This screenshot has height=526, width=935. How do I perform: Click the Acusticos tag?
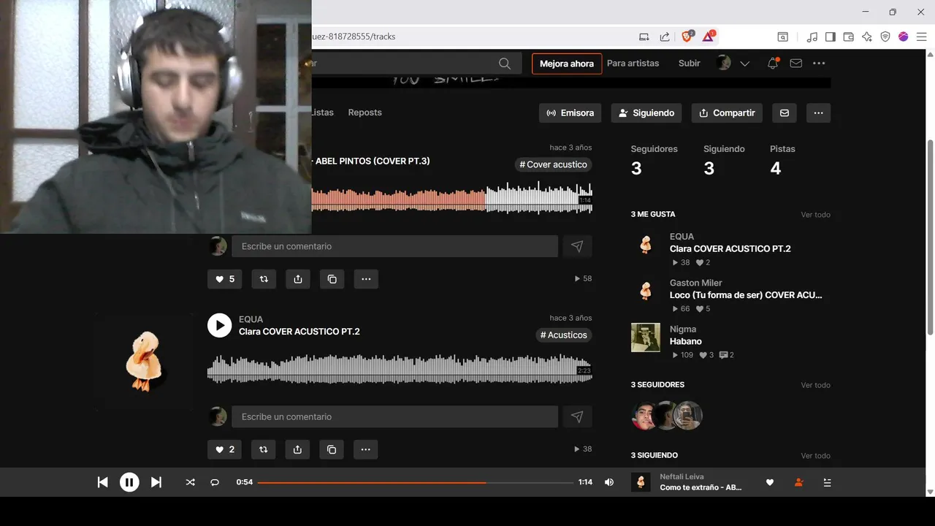[x=563, y=335]
